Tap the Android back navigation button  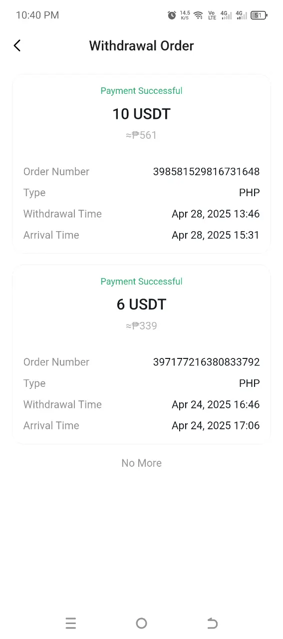point(212,623)
